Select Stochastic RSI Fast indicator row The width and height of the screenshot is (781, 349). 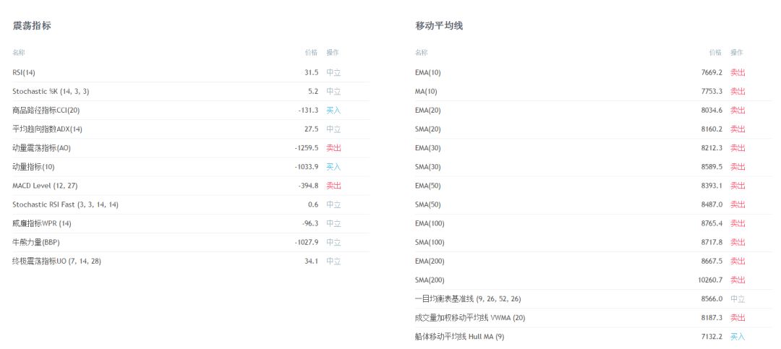[x=191, y=204]
